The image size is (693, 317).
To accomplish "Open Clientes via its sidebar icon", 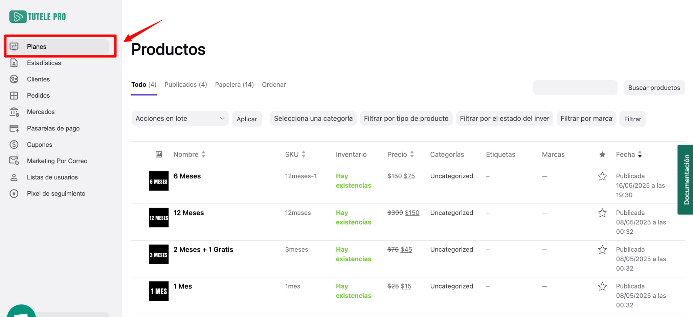I will tap(14, 79).
